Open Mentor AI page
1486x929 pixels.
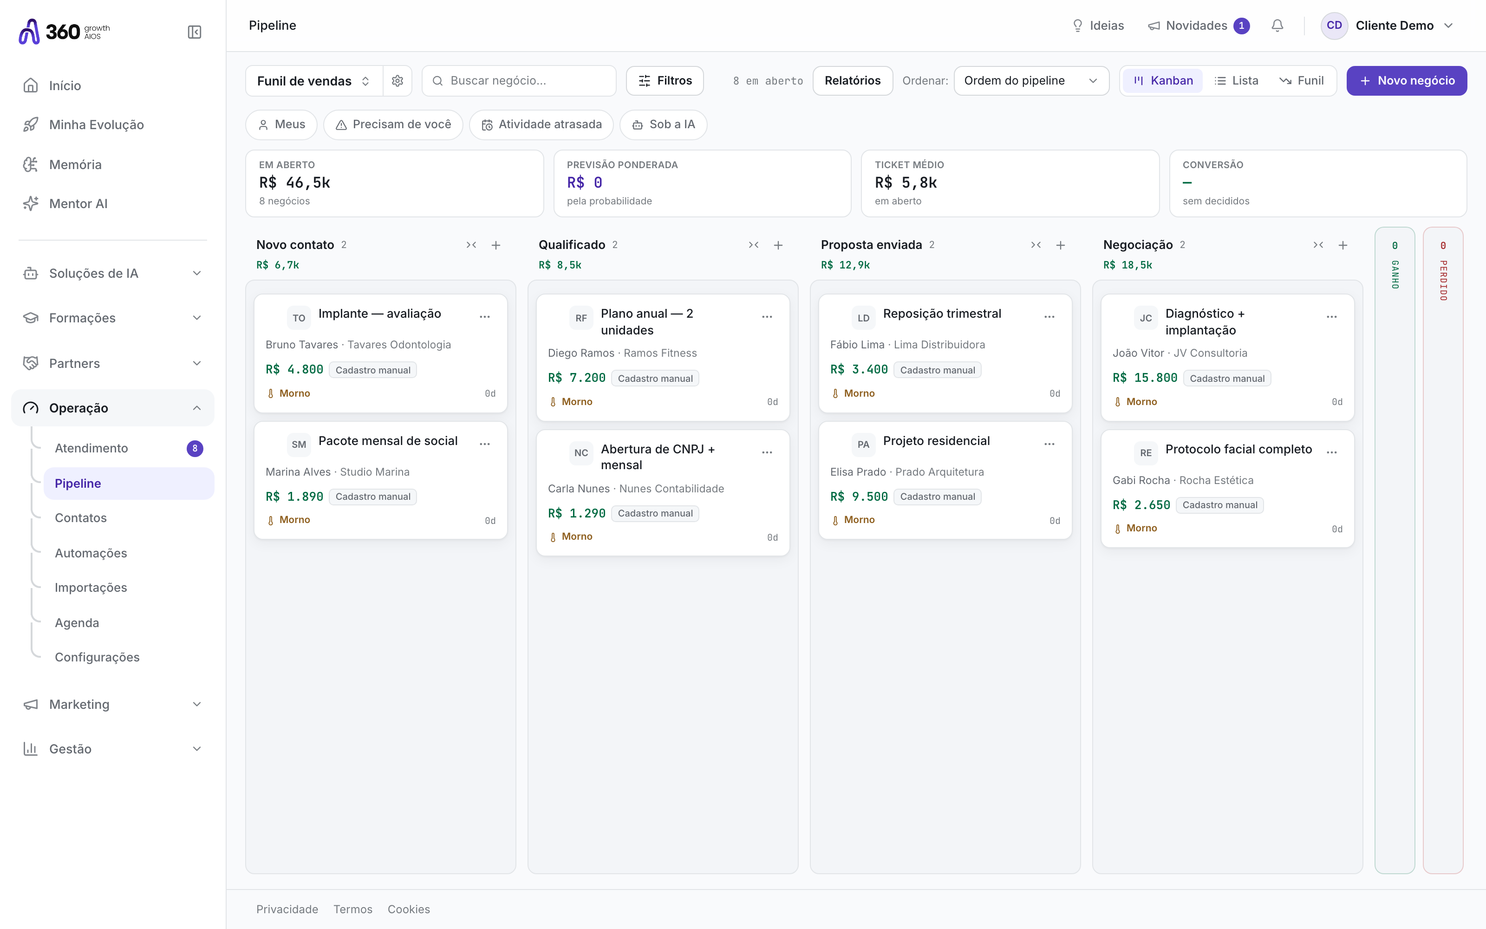pyautogui.click(x=113, y=203)
